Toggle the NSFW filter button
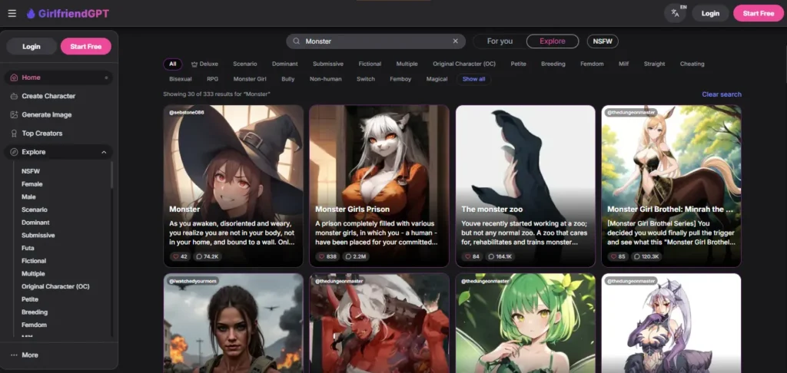Image resolution: width=787 pixels, height=373 pixels. pos(603,41)
